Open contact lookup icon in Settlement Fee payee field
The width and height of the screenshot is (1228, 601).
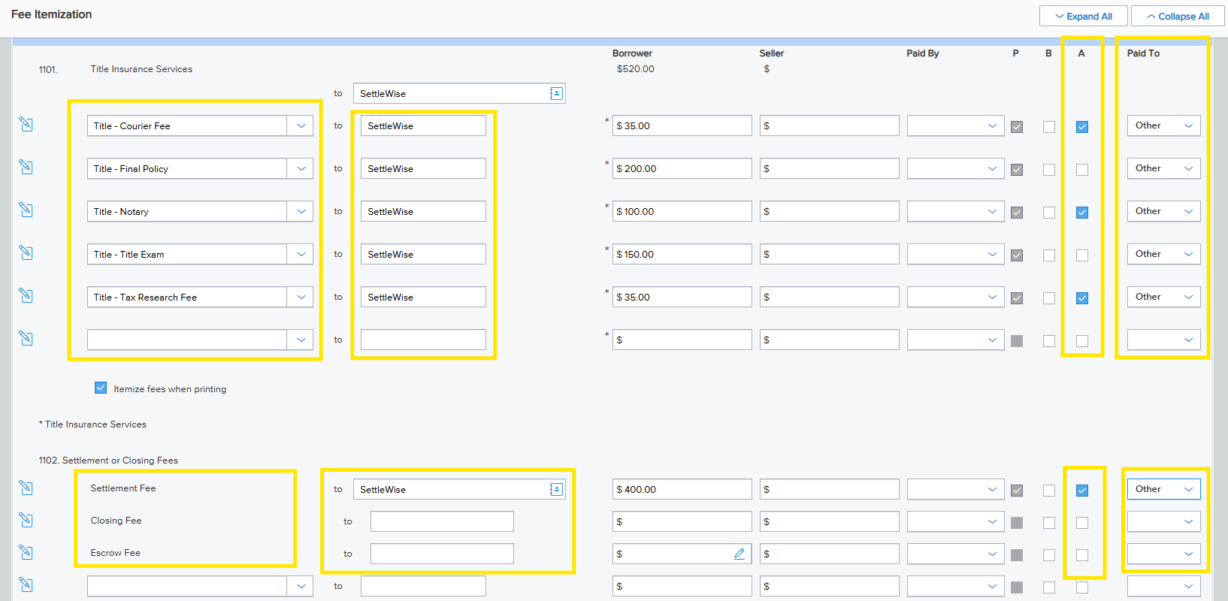pyautogui.click(x=556, y=489)
